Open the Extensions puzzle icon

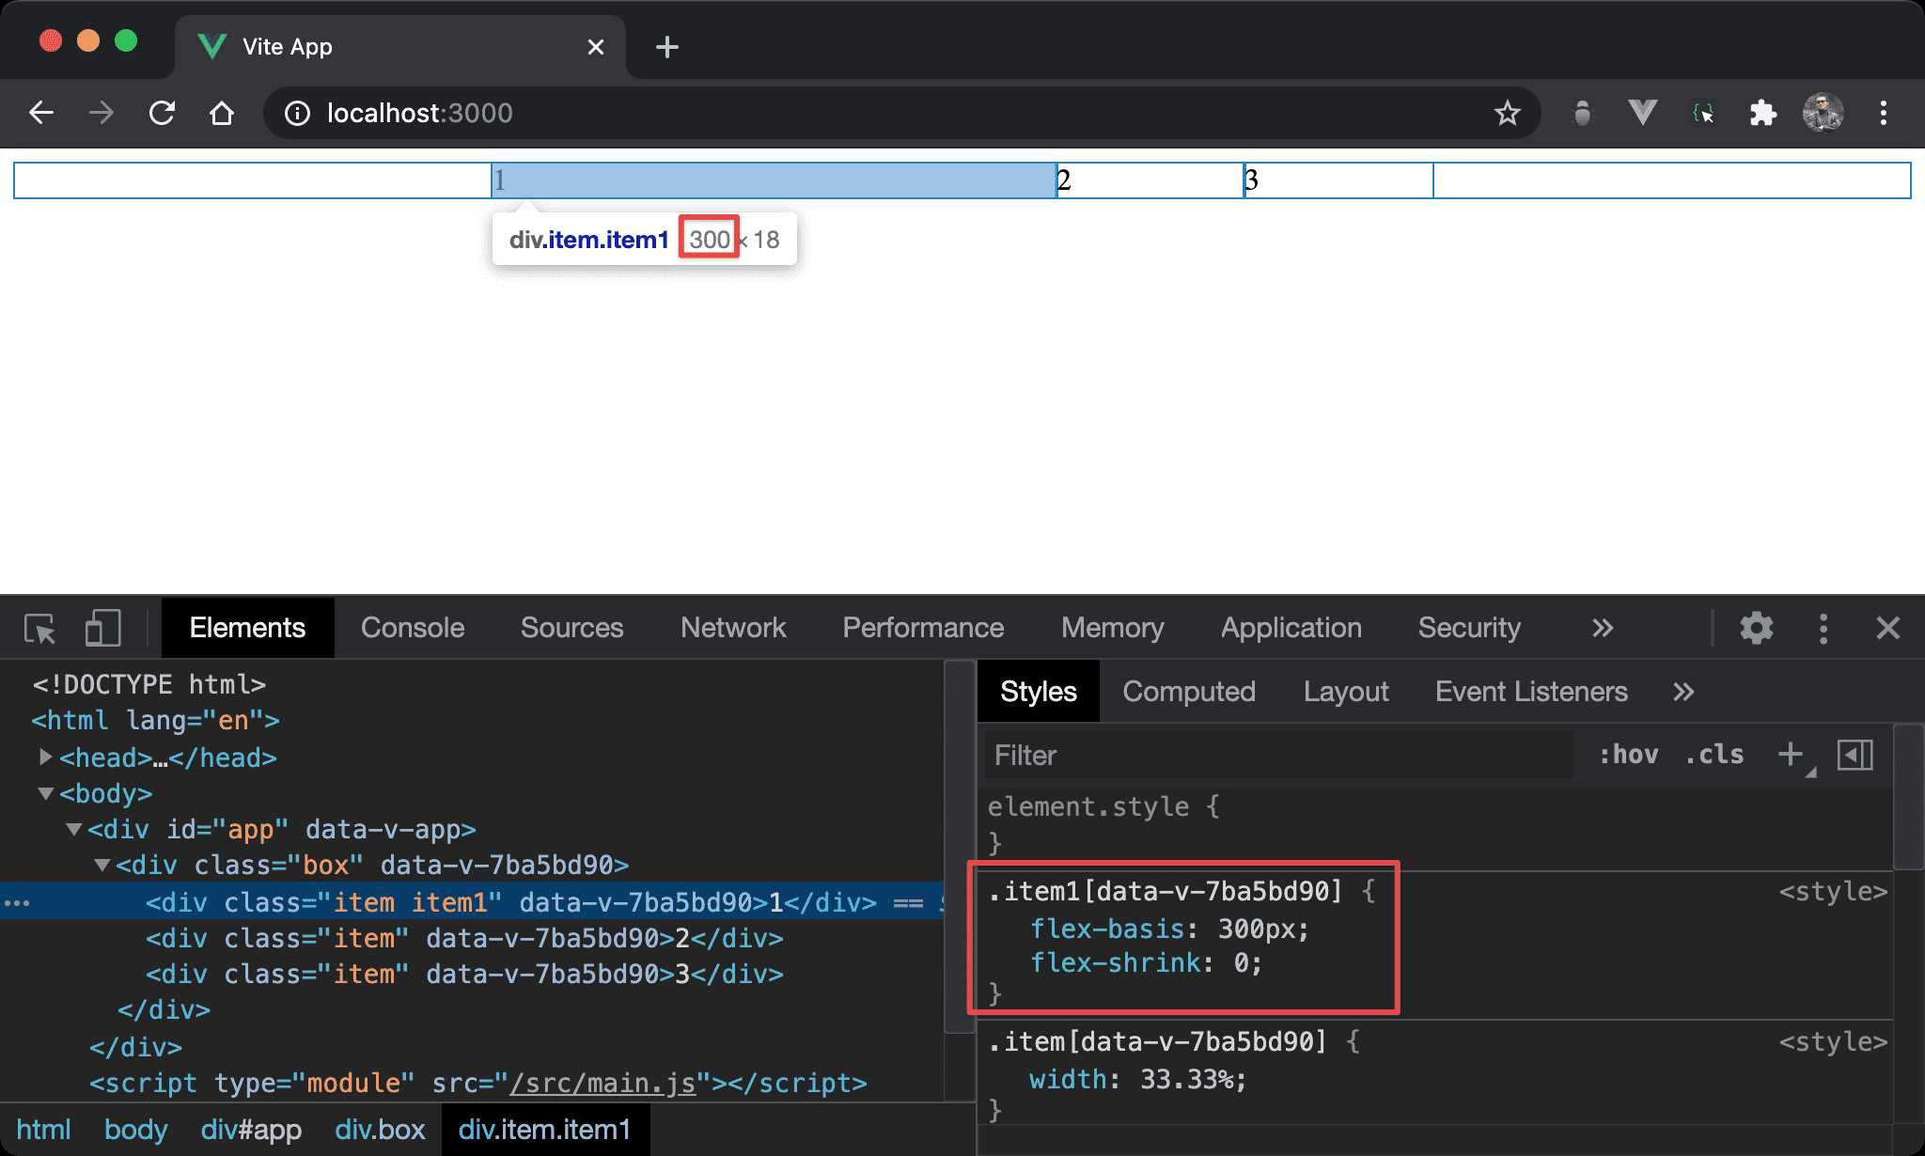1762,114
